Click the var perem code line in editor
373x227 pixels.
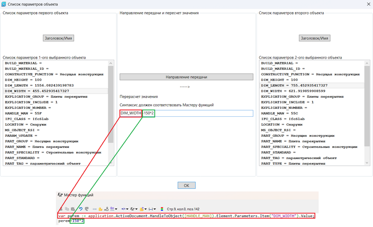pos(186,216)
